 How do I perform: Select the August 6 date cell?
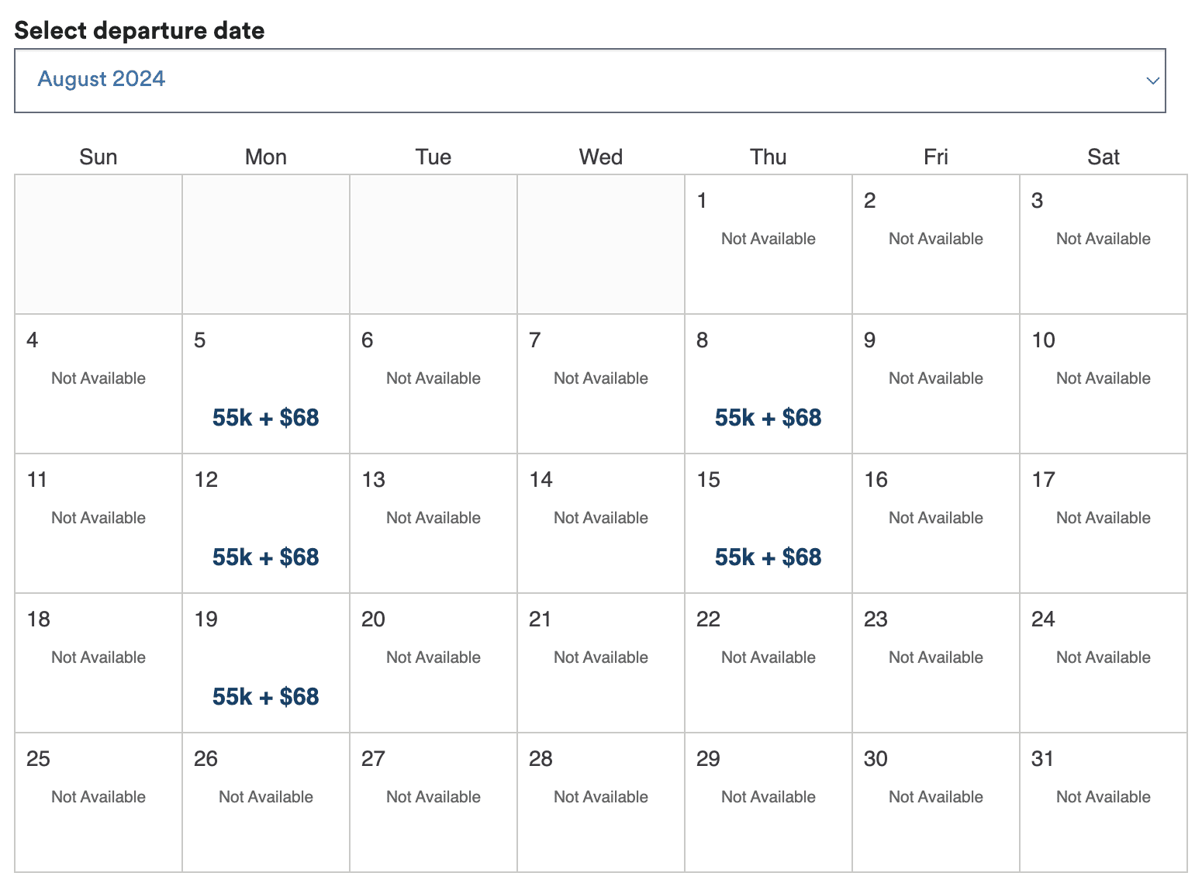click(x=433, y=384)
